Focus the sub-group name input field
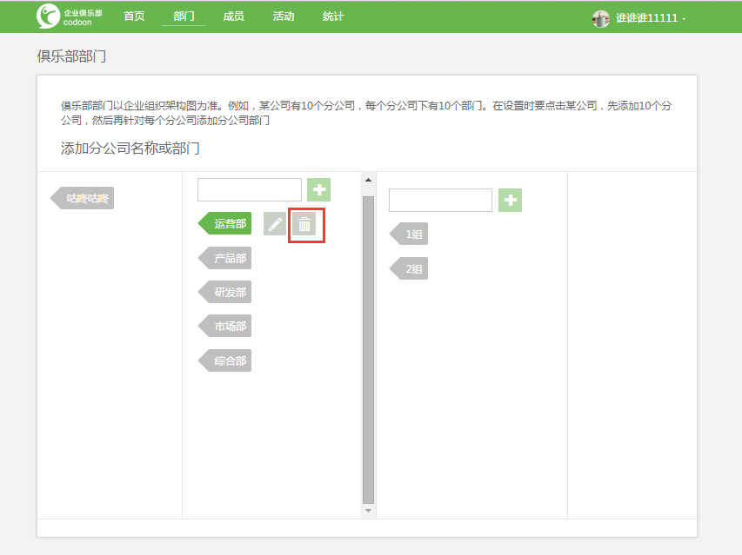Image resolution: width=742 pixels, height=555 pixels. tap(440, 201)
